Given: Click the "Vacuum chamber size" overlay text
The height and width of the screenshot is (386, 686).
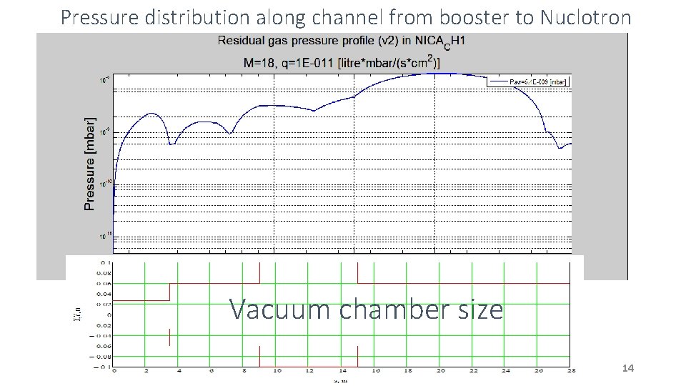Looking at the screenshot, I should pos(366,309).
